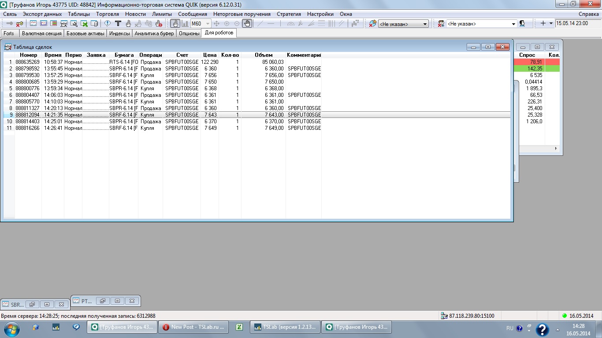The width and height of the screenshot is (602, 338).
Task: Select trade number 888635269
Action: (27, 62)
